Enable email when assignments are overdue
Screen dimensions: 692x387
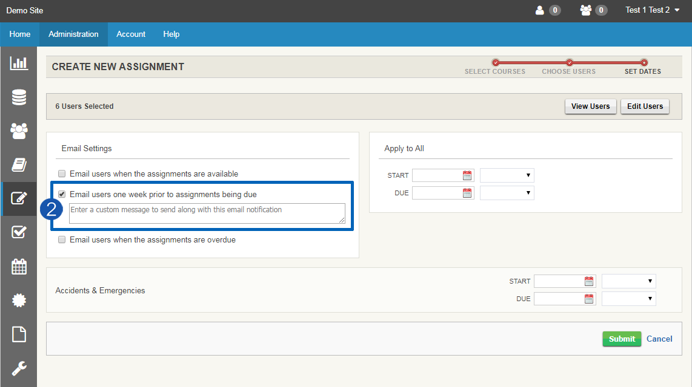click(x=62, y=240)
